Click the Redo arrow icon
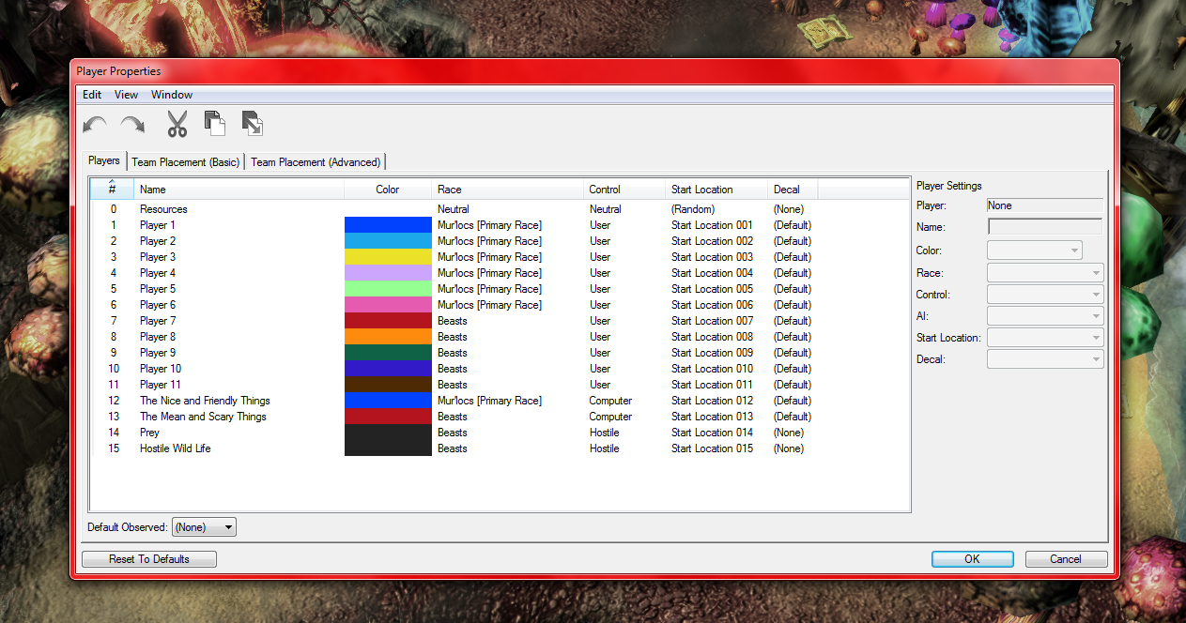Screen dimensions: 1186x623 pyautogui.click(x=132, y=124)
